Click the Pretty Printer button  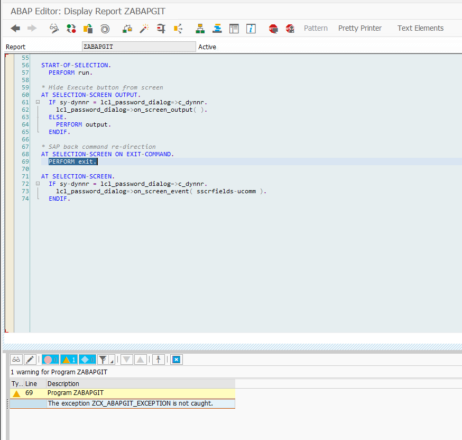pyautogui.click(x=359, y=29)
